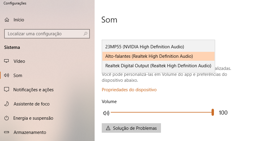
Task: Click the Início home icon
Action: coord(7,20)
